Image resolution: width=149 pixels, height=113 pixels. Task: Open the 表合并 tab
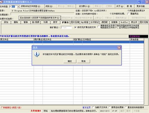[134, 22]
